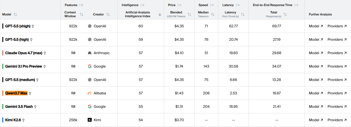The width and height of the screenshot is (351, 127).
Task: Sort by Creator column arrows
Action: coord(108,14)
